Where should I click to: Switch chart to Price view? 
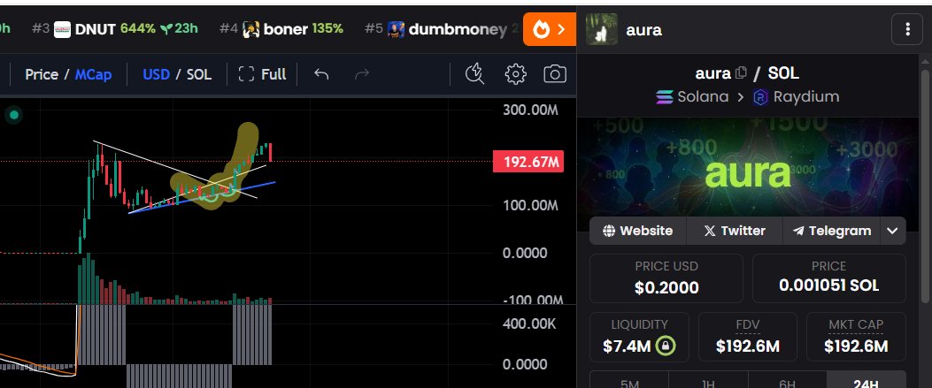[42, 74]
